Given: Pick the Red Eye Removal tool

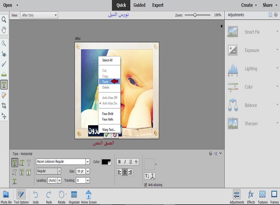Looking at the screenshot, I should pos(4,54).
